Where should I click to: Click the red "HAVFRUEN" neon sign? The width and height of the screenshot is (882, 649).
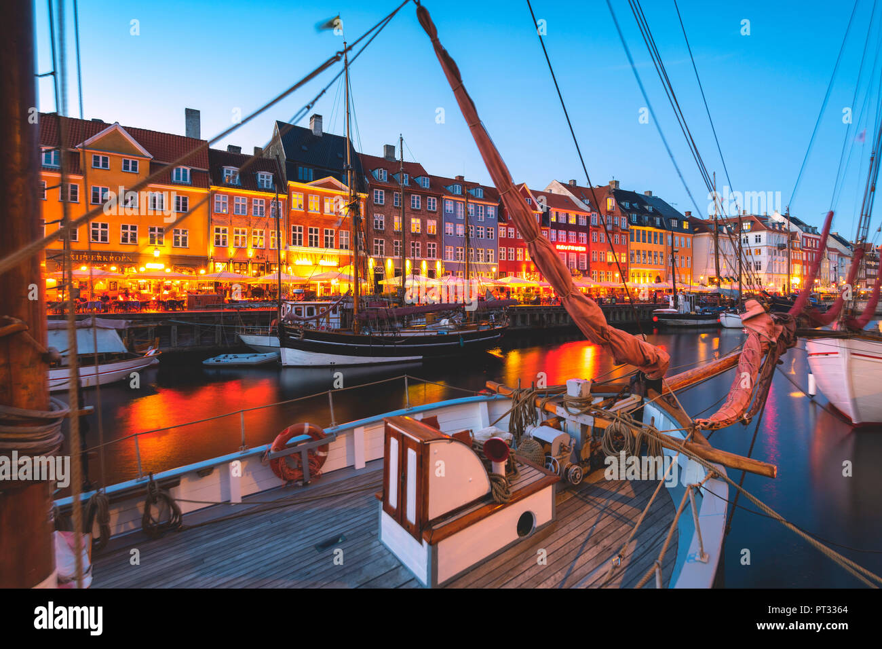point(570,248)
